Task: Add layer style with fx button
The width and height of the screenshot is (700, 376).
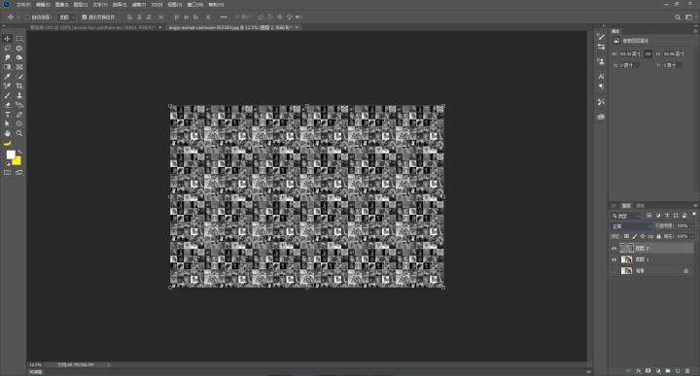Action: pyautogui.click(x=639, y=370)
